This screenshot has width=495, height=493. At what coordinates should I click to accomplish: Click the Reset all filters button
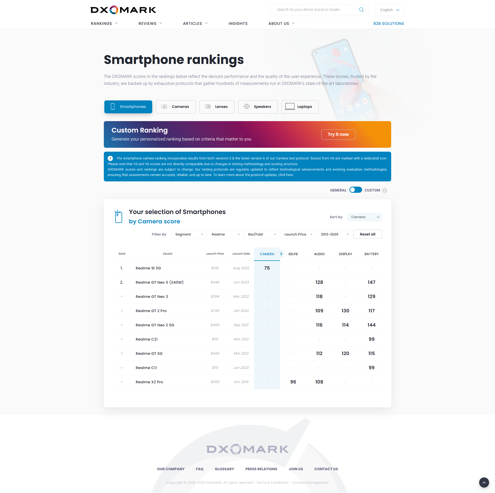[367, 234]
